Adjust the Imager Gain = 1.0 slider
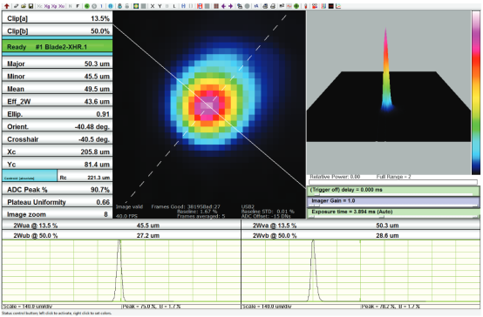This screenshot has width=483, height=317. [393, 202]
